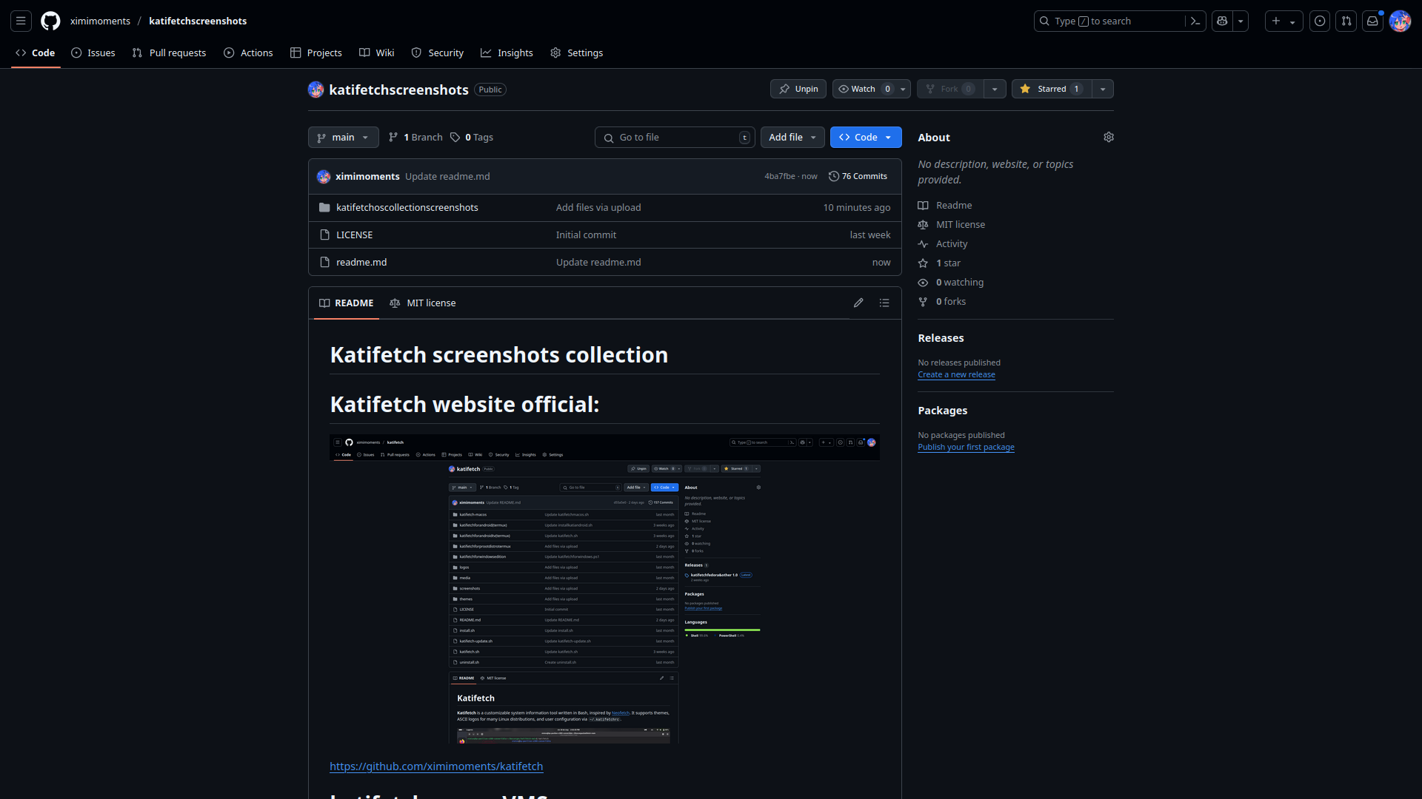
Task: Expand the Add file dropdown
Action: tap(792, 137)
